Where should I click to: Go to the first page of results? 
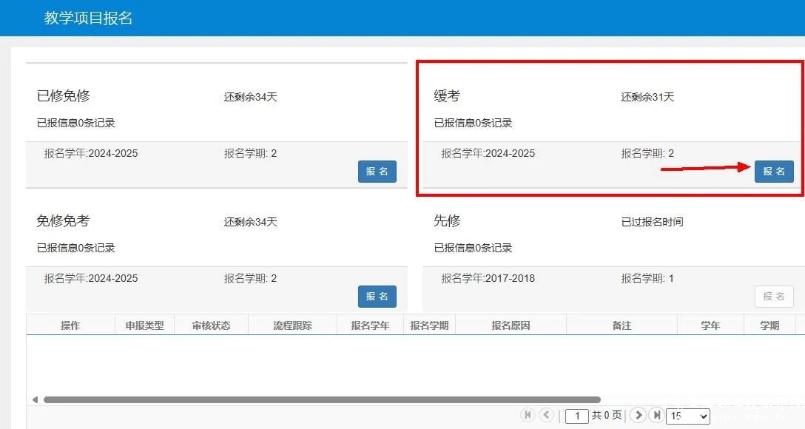pos(528,415)
